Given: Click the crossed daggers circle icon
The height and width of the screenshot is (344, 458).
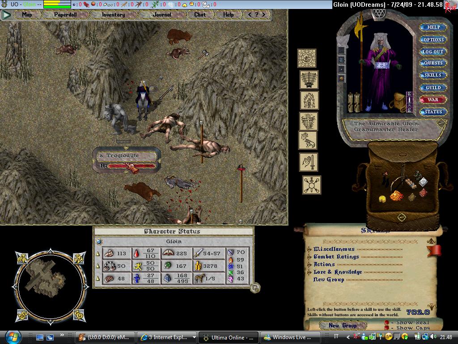Looking at the screenshot, I should click(x=311, y=185).
